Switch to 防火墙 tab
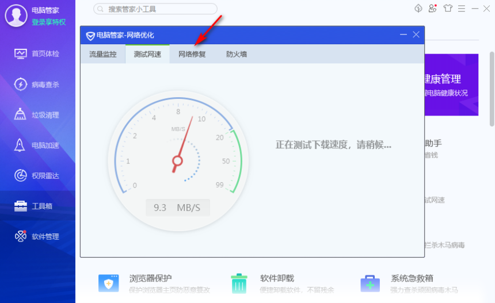This screenshot has height=303, width=495. pos(237,55)
